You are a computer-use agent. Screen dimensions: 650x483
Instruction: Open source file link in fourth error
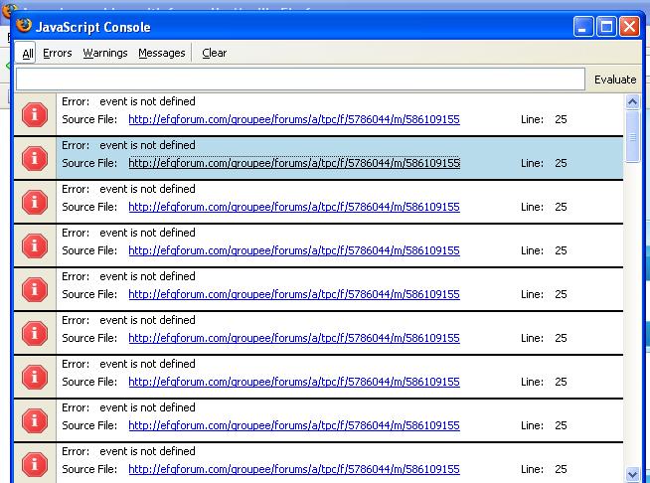(293, 250)
